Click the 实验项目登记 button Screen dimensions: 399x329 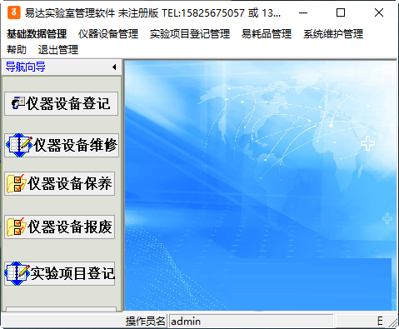coord(60,273)
